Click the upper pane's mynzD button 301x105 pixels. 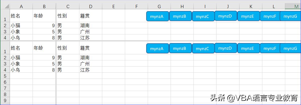pos(226,16)
